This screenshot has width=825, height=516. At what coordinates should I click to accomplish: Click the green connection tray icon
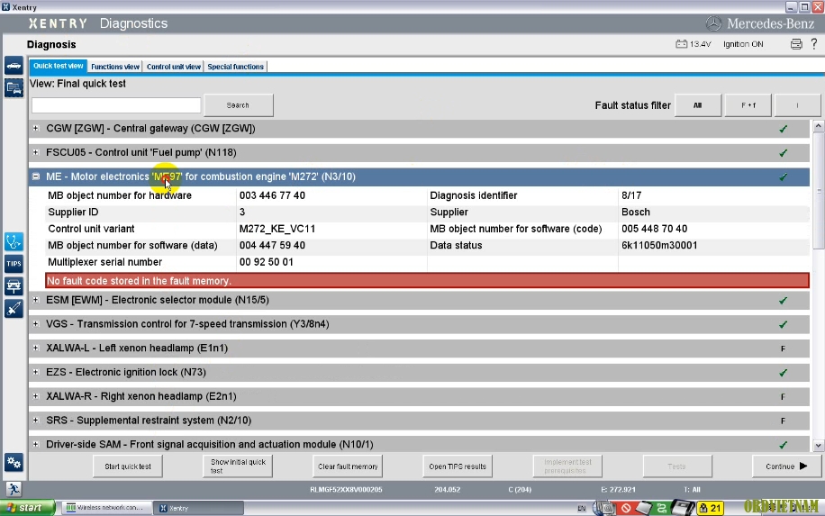661,508
